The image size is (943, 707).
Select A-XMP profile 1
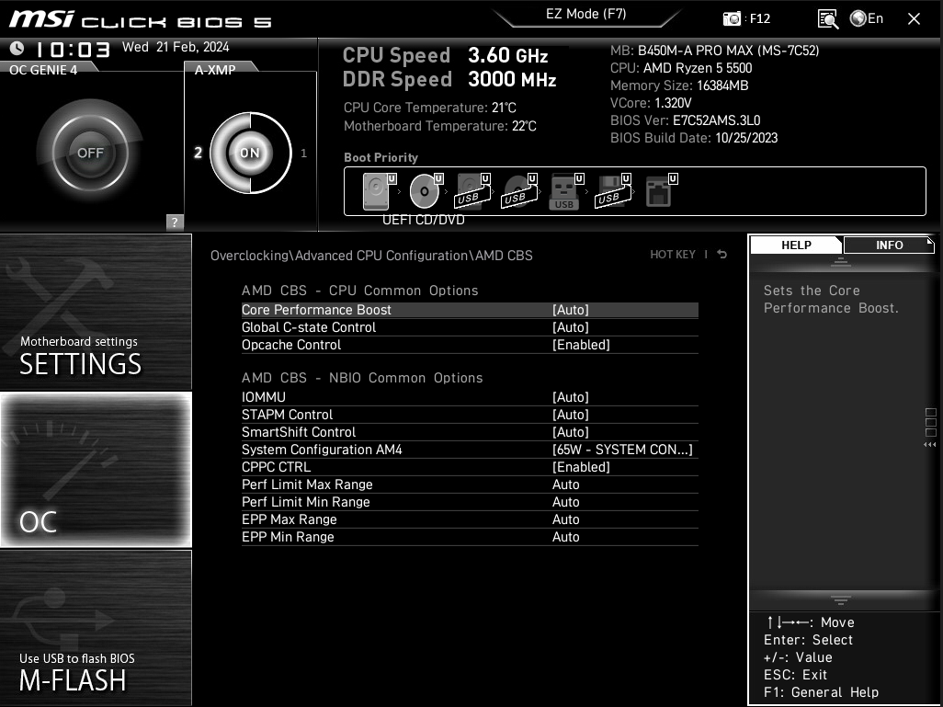[303, 153]
